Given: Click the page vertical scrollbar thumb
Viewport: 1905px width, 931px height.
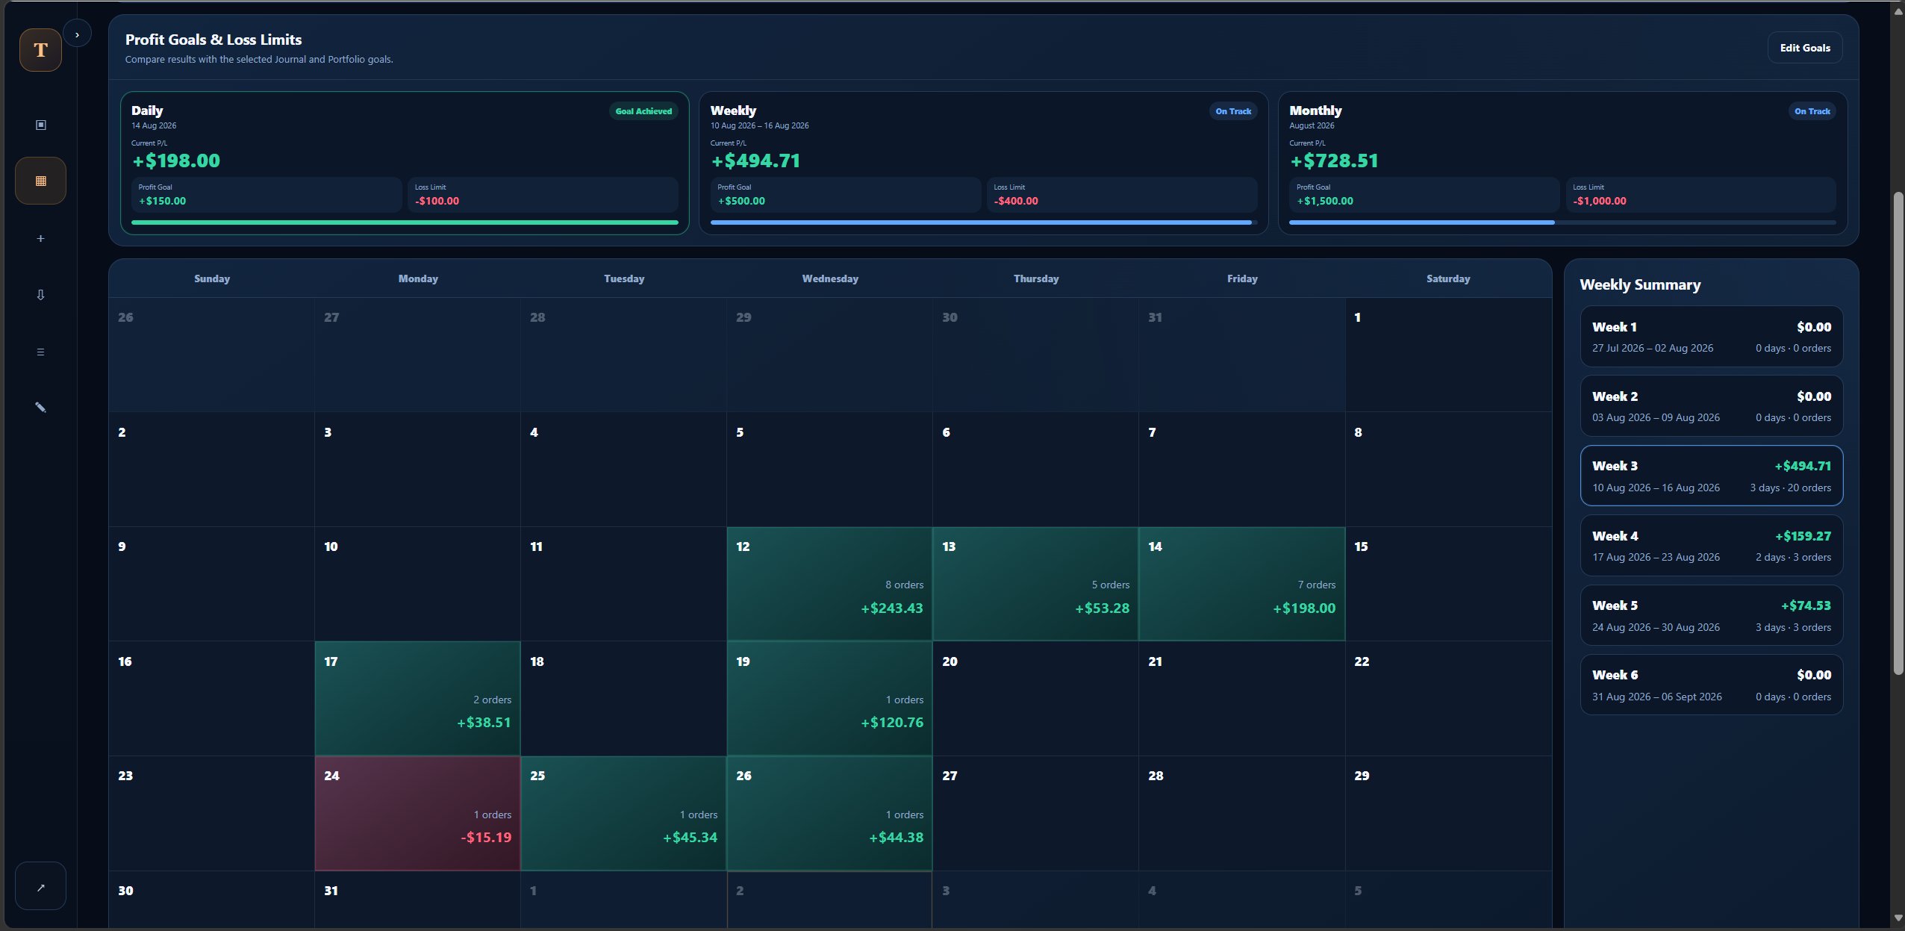Looking at the screenshot, I should [1898, 433].
